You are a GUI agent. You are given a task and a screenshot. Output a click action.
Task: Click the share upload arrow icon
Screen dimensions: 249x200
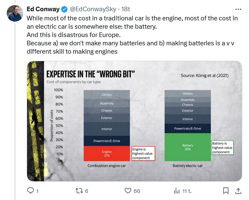238,191
